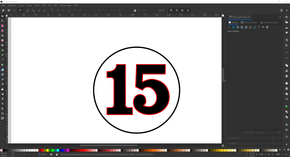The image size is (290, 157).
Task: Toggle the lock on the current layer
Action: 57,154
